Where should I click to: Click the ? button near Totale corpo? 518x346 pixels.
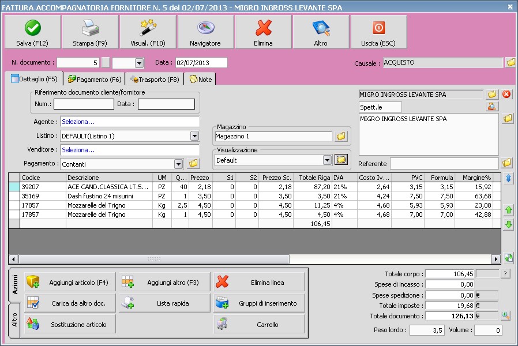click(505, 274)
